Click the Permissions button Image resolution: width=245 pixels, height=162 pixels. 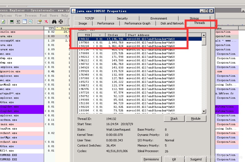tap(151, 159)
